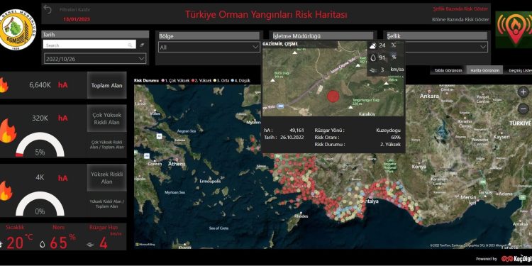Zoom out the map with minus button
This screenshot has width=532, height=266.
tap(523, 109)
